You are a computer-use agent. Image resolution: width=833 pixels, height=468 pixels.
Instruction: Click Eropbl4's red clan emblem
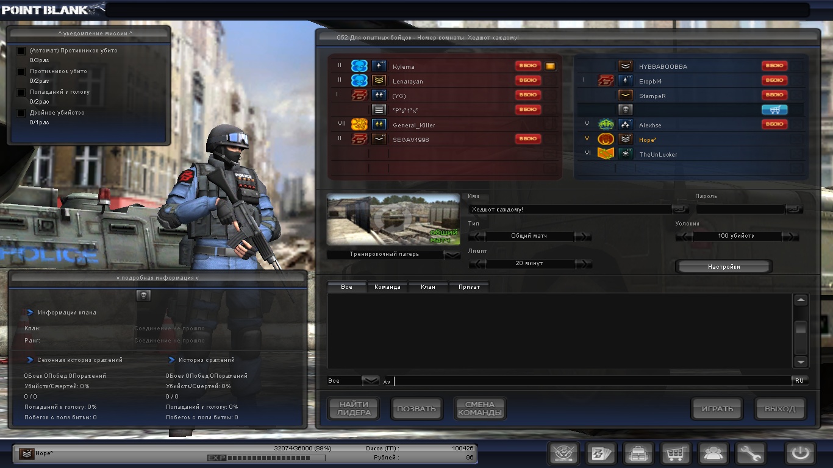[606, 80]
